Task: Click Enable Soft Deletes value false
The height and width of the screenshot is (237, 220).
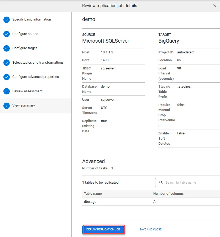Action: tap(181, 133)
